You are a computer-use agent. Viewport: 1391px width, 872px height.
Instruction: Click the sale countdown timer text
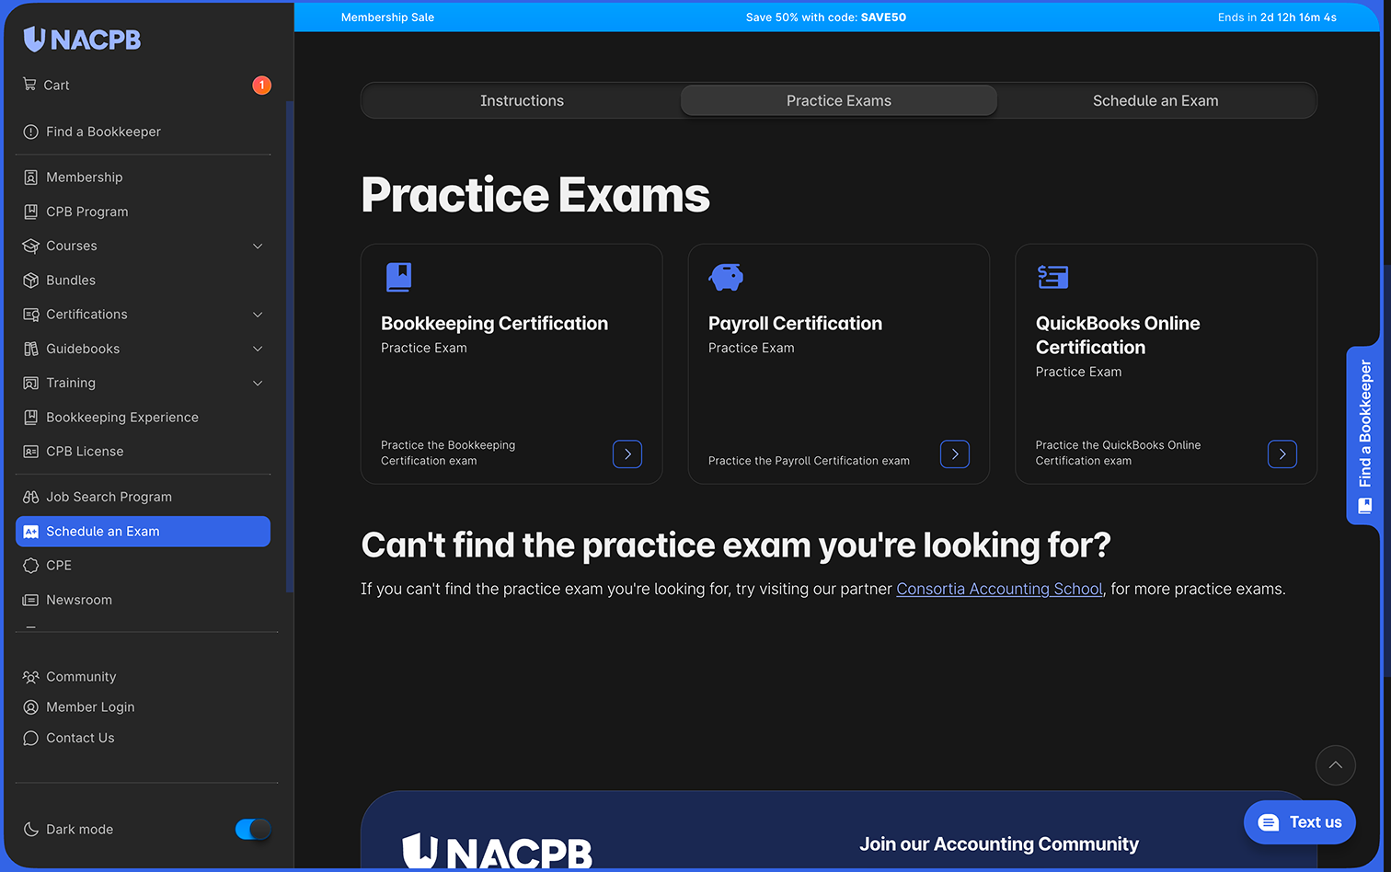[x=1277, y=17]
